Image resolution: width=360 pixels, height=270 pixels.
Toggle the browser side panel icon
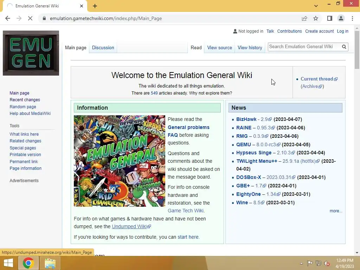coord(330,18)
